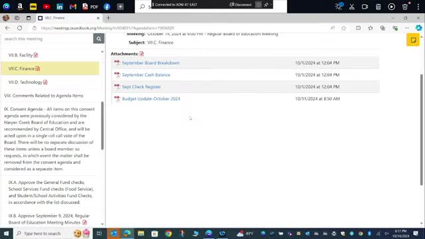Open the PDF icon beside the Attachments label
The width and height of the screenshot is (425, 239).
pos(141,54)
